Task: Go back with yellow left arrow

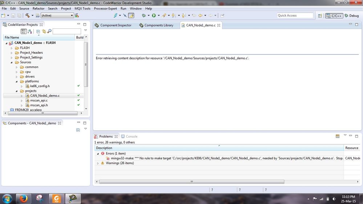Action: point(201,16)
